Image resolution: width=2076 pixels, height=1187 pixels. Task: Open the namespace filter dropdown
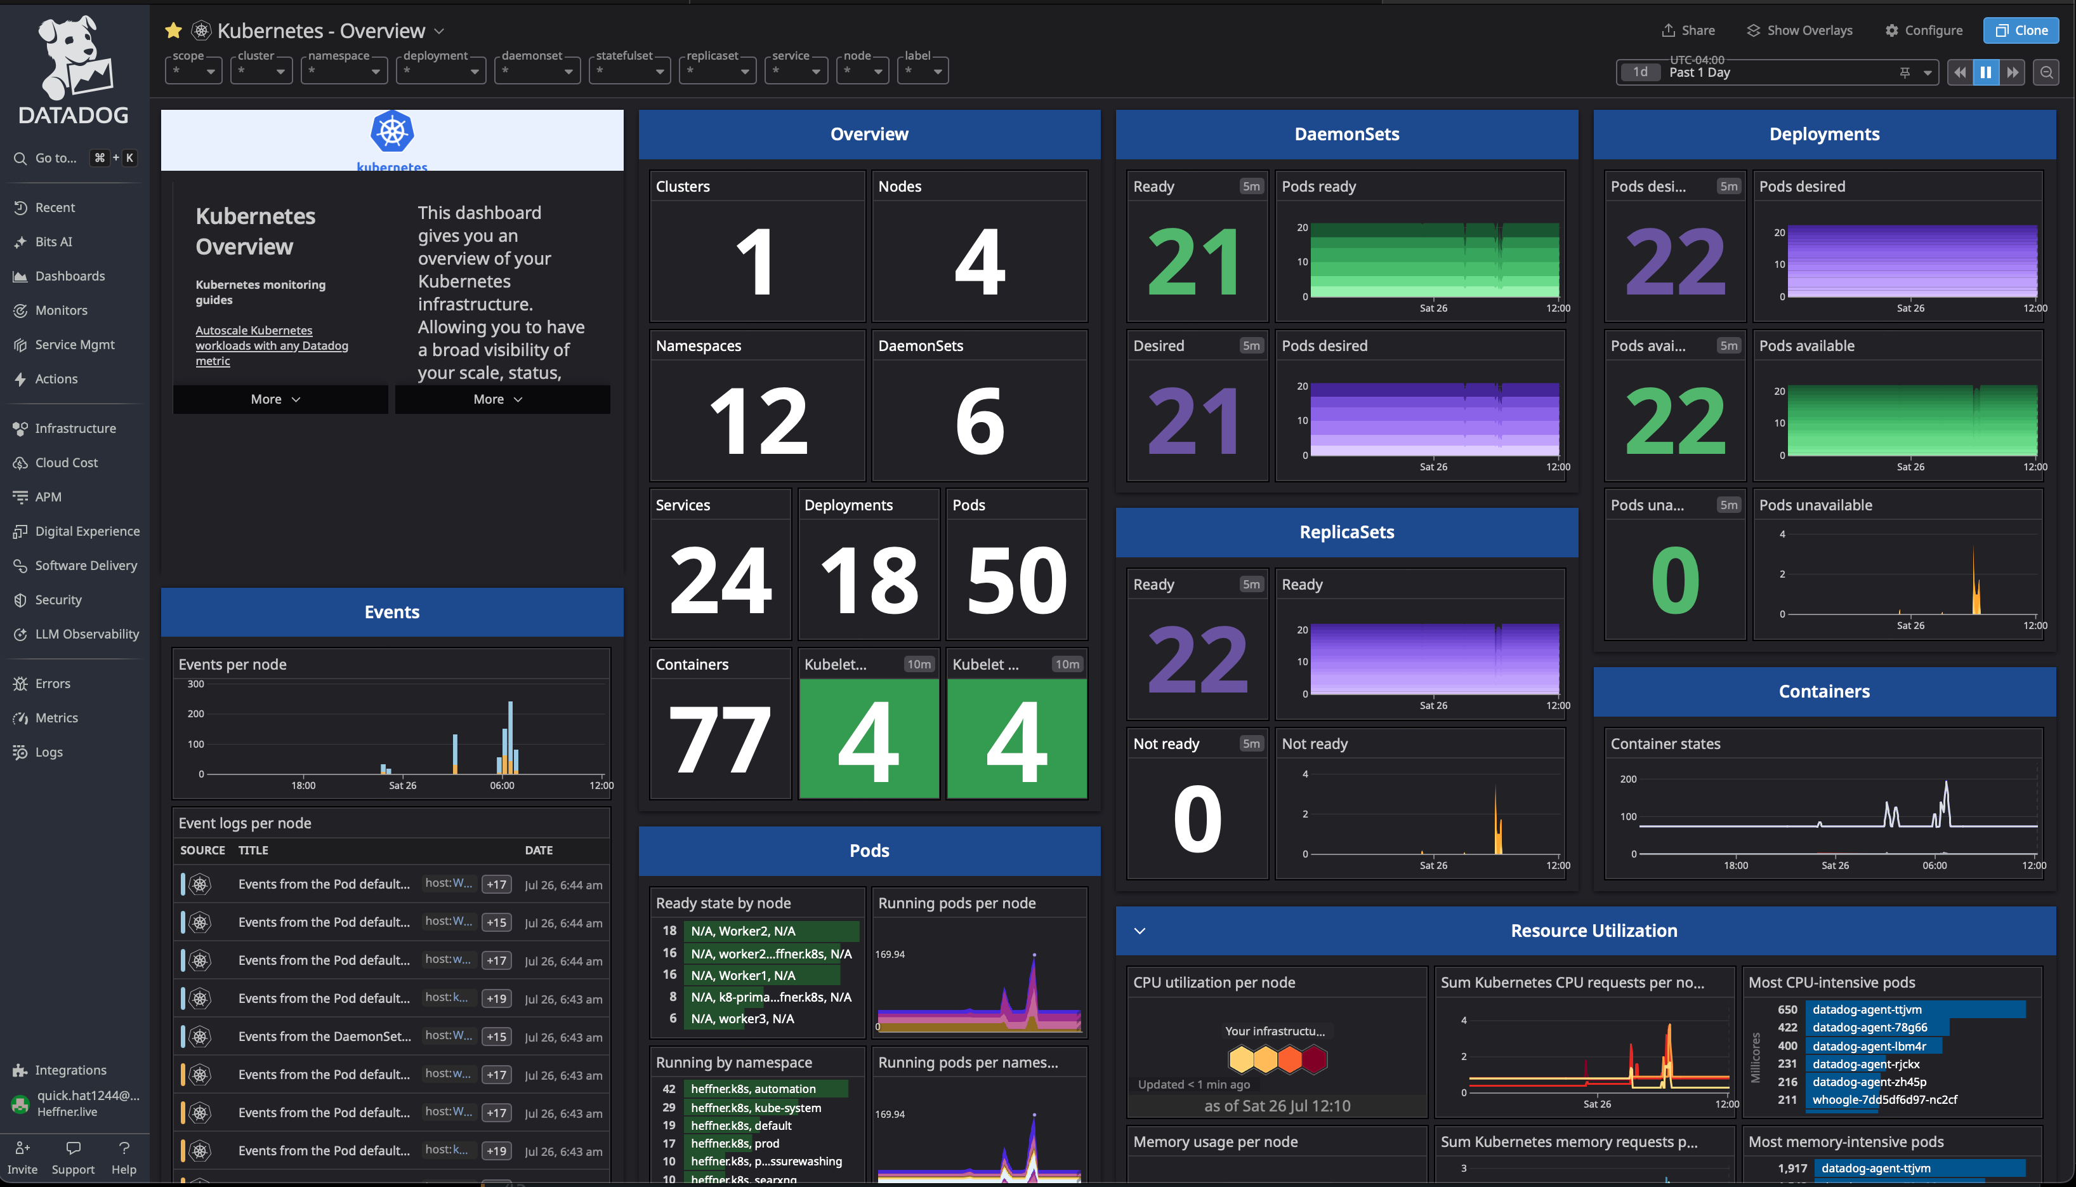coord(344,71)
